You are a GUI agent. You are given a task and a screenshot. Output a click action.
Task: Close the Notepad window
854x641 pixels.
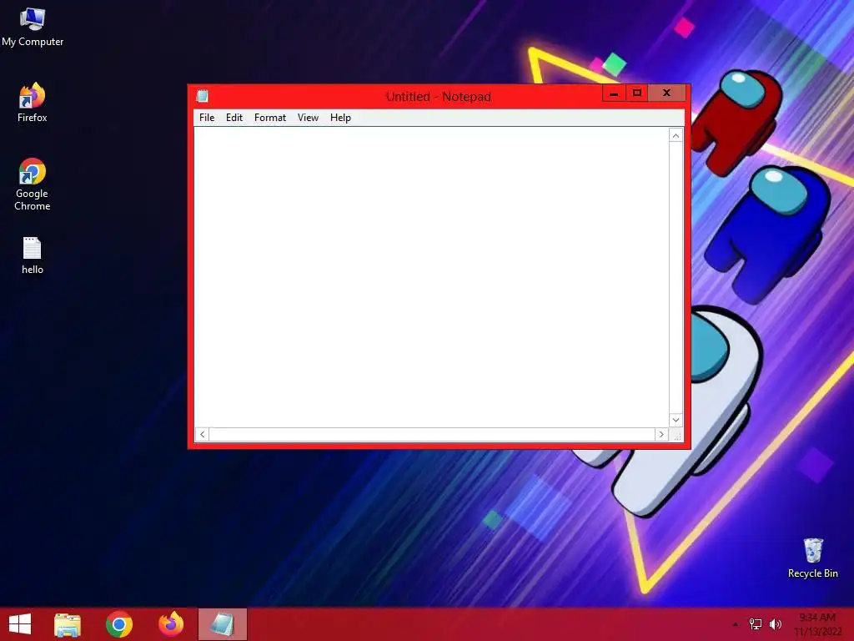(666, 93)
